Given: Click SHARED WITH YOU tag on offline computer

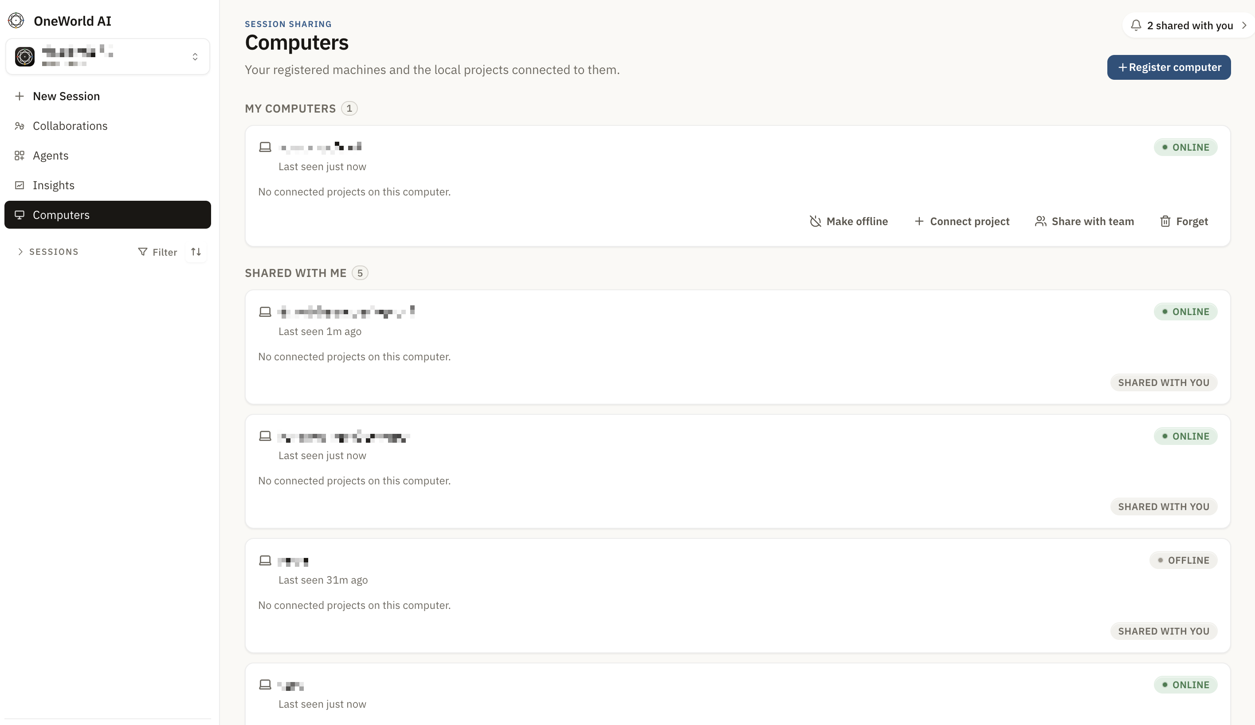Looking at the screenshot, I should click(1163, 631).
